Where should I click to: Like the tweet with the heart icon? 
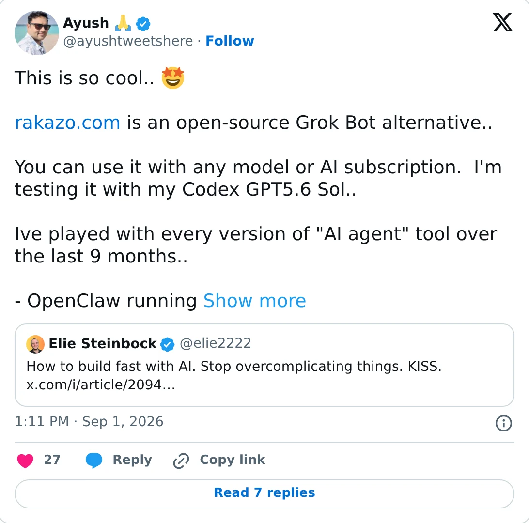click(x=25, y=460)
